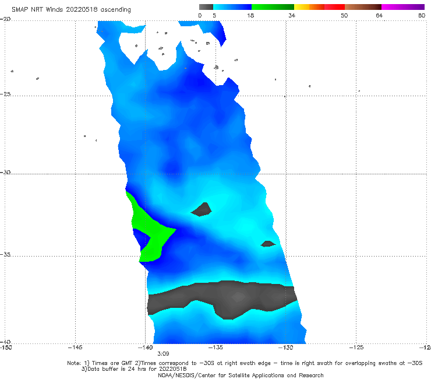431x379 pixels.
Task: Click the cyan-to-blue 5-18 segment of the color bar
Action: point(232,7)
